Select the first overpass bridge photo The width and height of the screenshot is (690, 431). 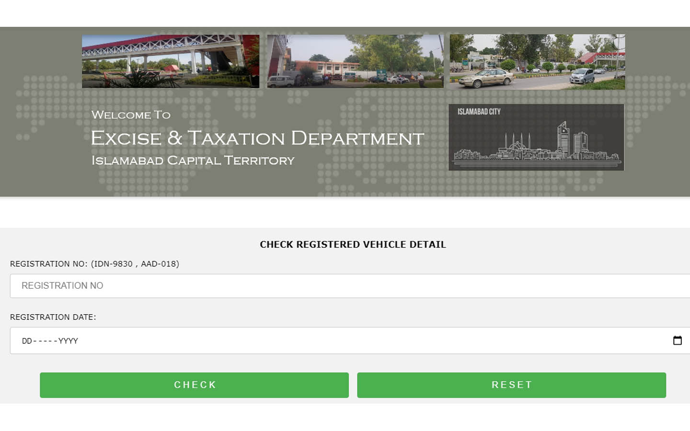171,60
